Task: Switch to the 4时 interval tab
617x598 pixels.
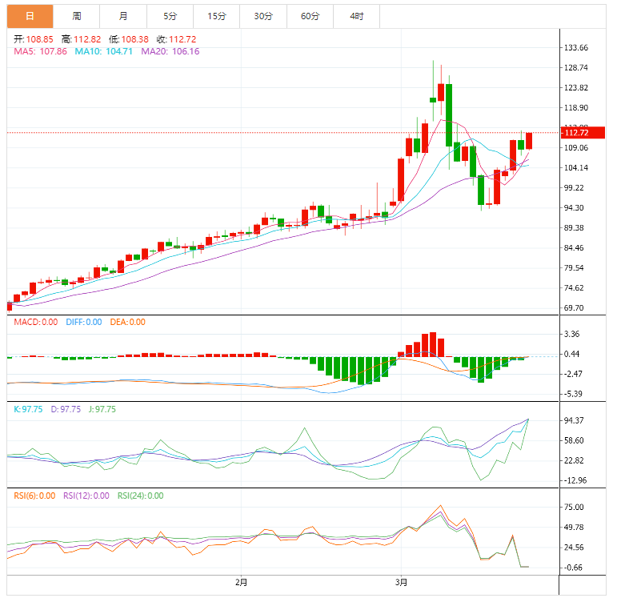Action: (356, 16)
